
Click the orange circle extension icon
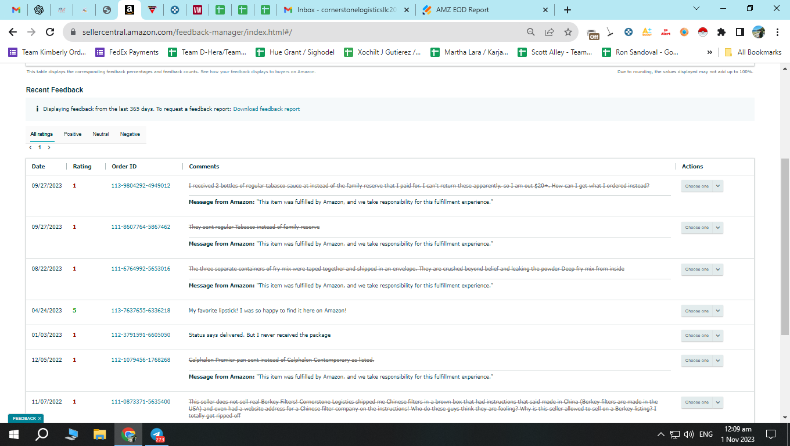[684, 32]
